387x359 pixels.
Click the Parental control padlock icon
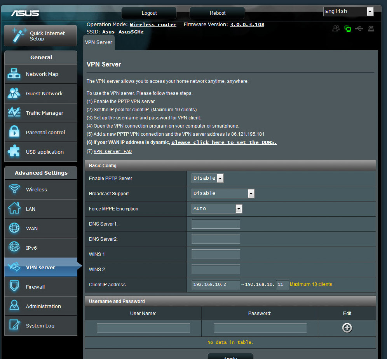(14, 132)
